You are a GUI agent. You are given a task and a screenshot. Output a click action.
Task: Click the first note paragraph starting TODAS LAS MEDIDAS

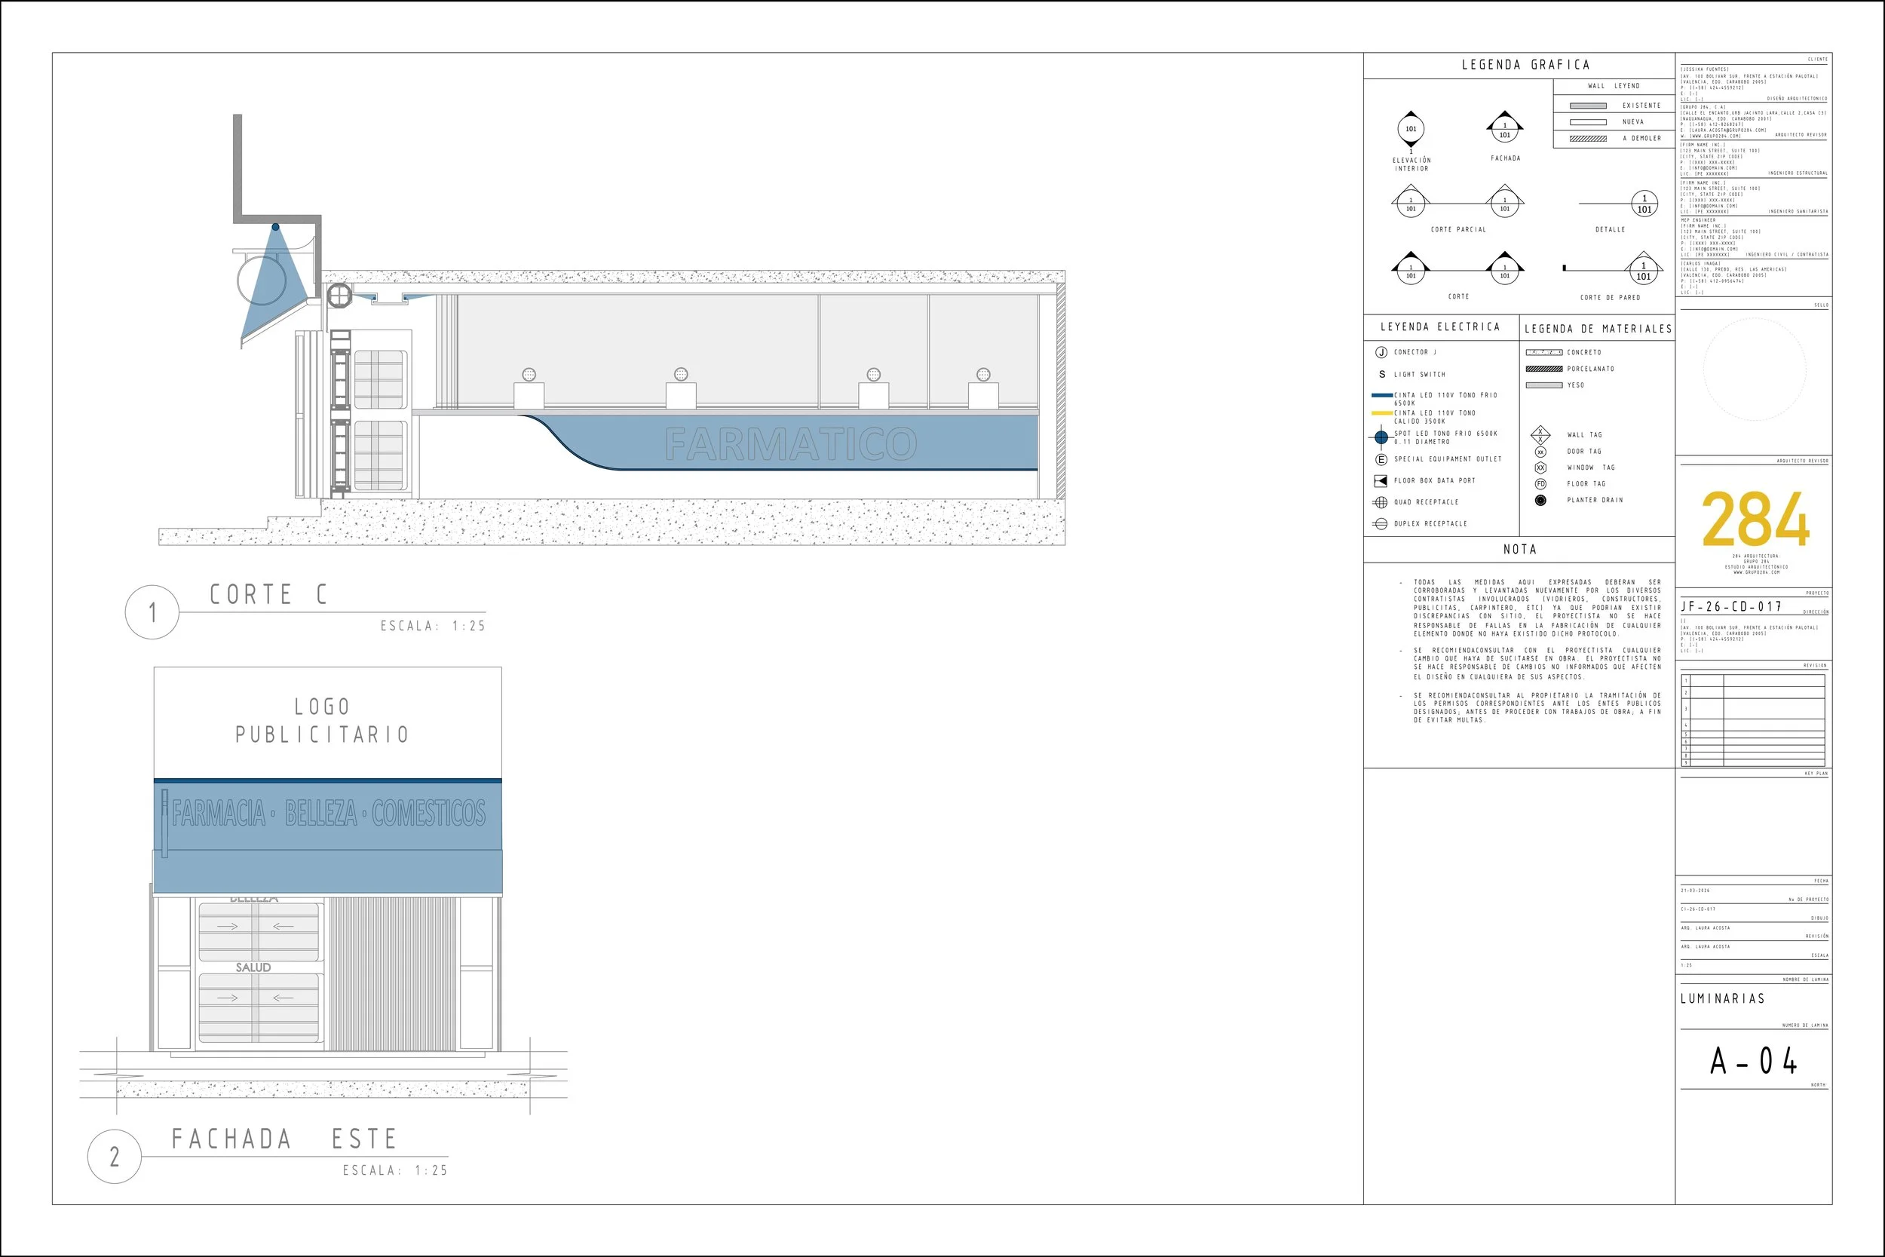1537,608
